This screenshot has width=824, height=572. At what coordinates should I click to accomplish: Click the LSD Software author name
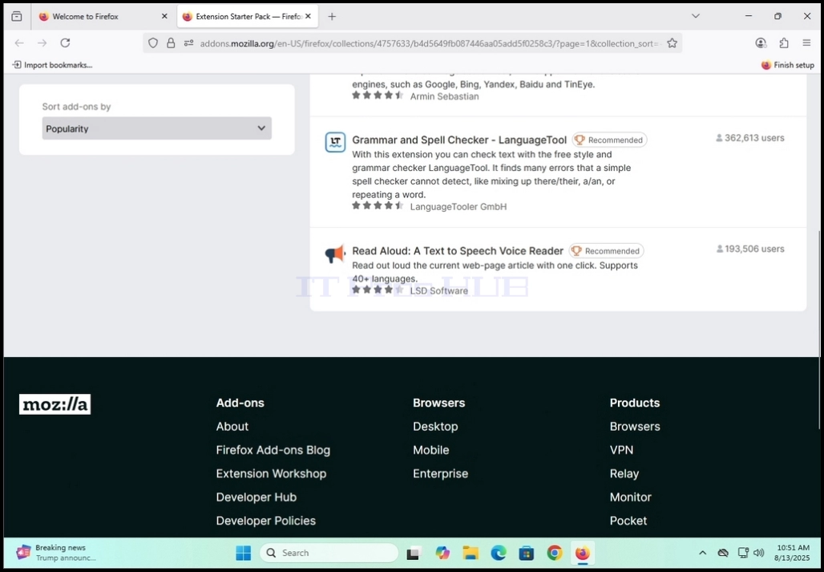[x=438, y=290]
